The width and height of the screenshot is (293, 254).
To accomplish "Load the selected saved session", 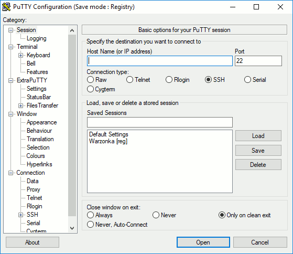I will pyautogui.click(x=258, y=136).
